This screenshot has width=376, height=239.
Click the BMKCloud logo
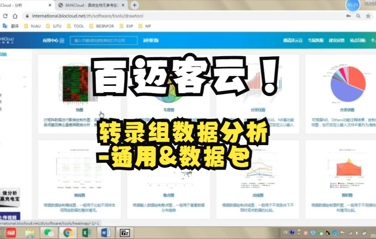pyautogui.click(x=6, y=40)
